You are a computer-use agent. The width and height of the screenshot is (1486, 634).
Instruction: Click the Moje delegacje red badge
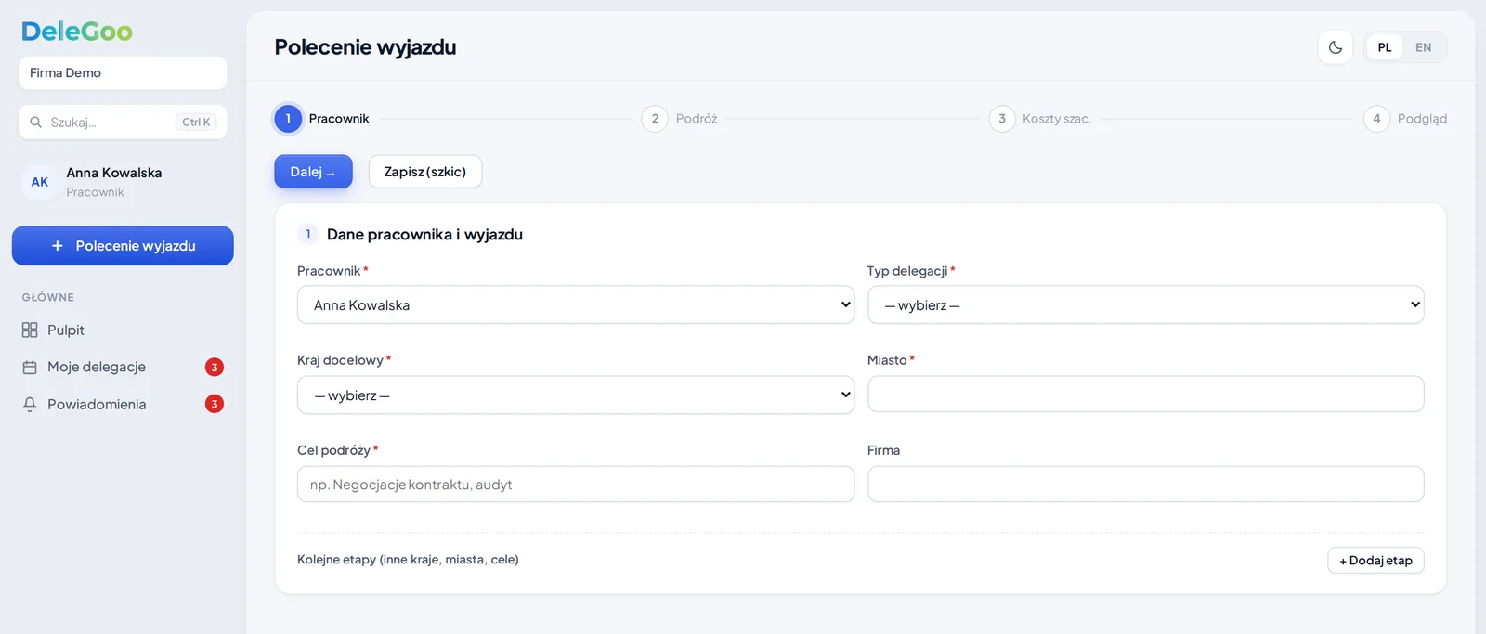(215, 368)
